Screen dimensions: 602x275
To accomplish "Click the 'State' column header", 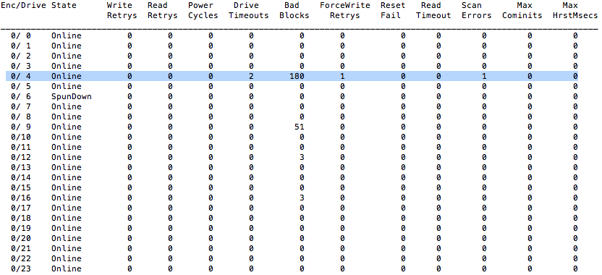I will pos(64,5).
